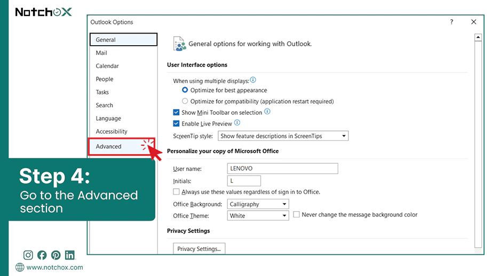Toggle Enable Live Preview checkbox

[176, 123]
